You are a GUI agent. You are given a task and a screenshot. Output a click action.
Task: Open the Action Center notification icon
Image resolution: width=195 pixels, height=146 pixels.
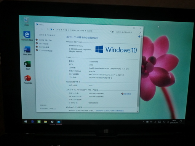181,121
